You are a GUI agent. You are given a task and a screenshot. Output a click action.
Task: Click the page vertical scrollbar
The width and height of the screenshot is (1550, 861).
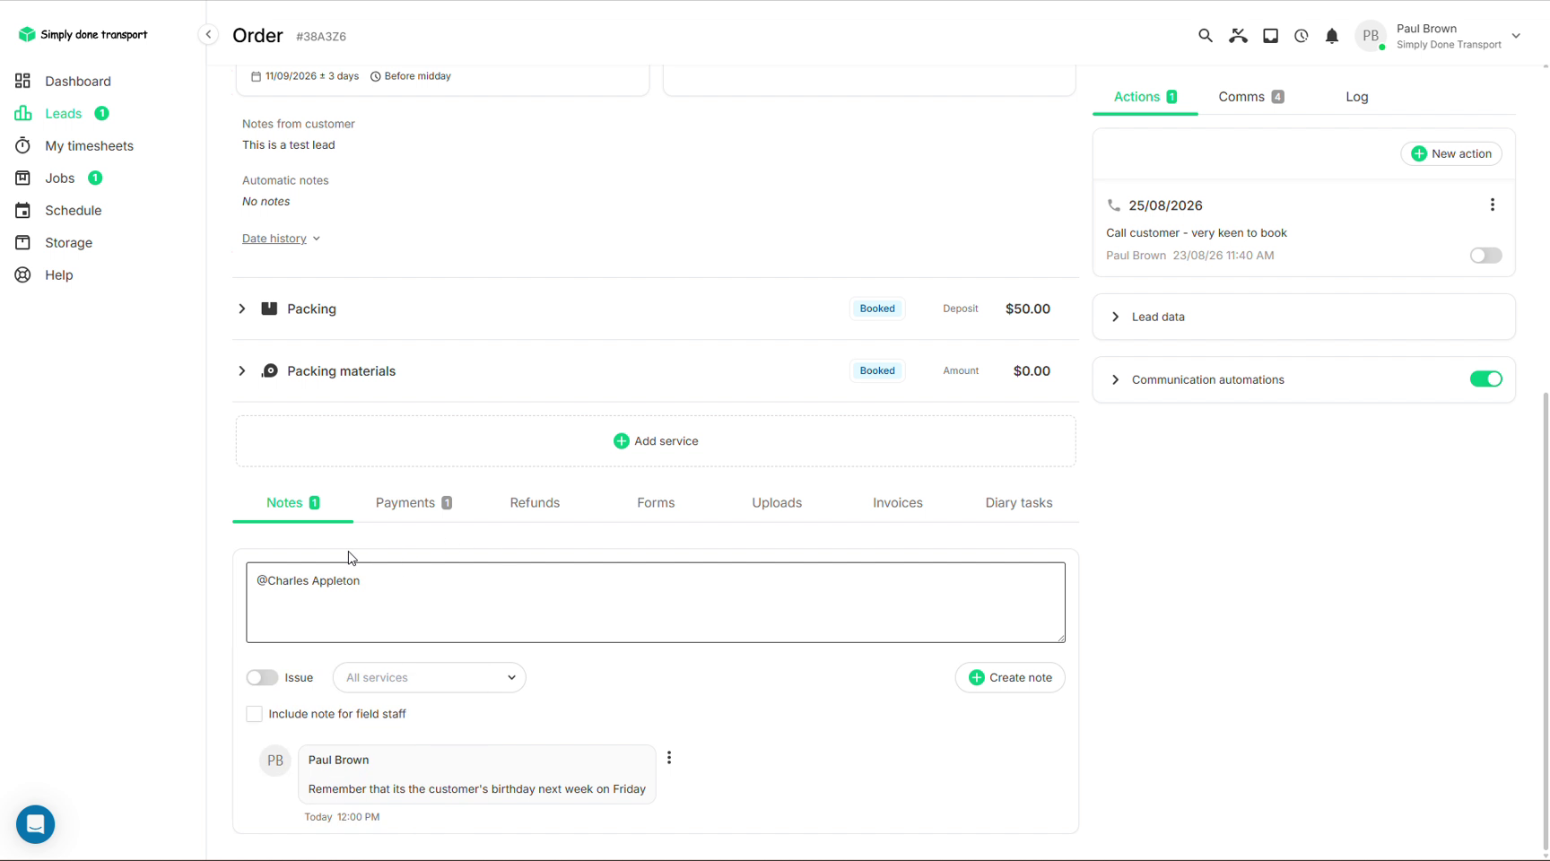1546,619
